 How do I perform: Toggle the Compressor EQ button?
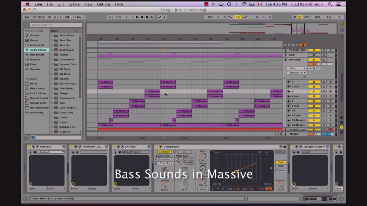click(184, 152)
